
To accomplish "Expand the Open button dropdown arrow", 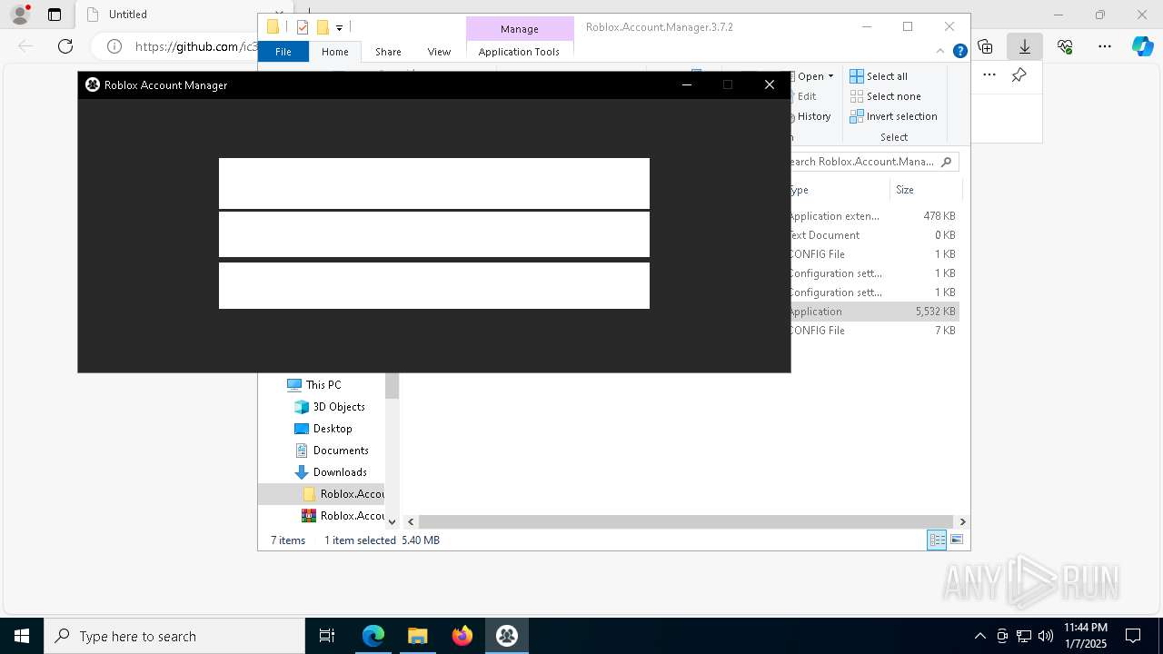I will tap(830, 76).
